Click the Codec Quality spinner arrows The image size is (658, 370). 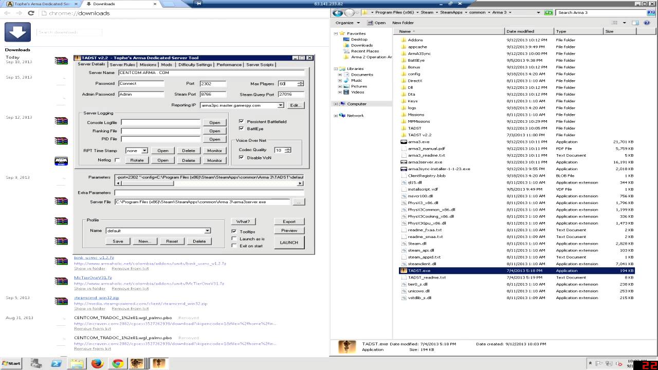[288, 150]
